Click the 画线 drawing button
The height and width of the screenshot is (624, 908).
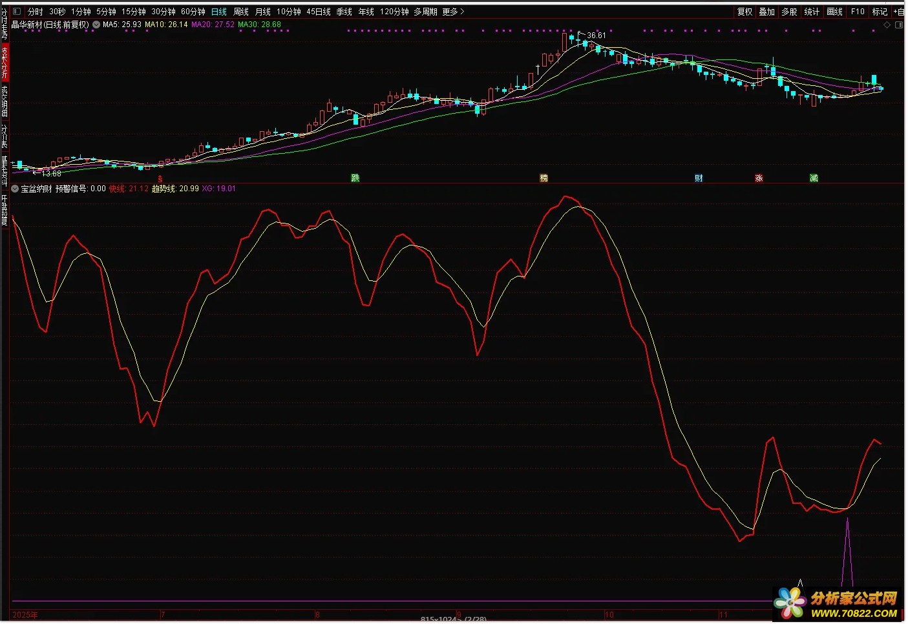click(x=835, y=12)
